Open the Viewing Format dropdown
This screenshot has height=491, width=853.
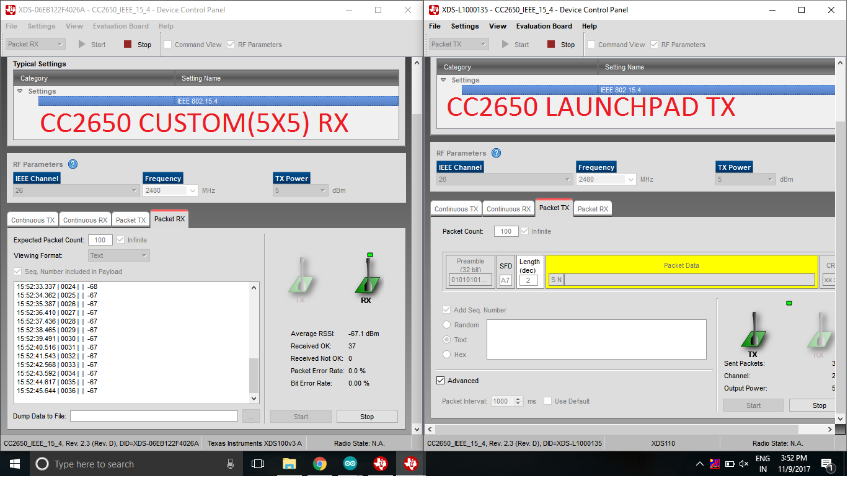click(118, 255)
